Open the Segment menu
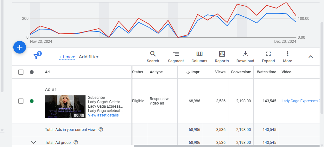Screen dimensions: 324x147 pos(176,57)
